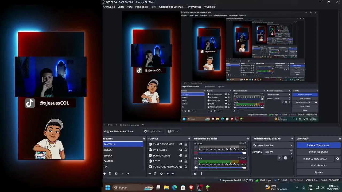The image size is (342, 192).
Task: Click Iniciar Grabación button
Action: (318, 152)
